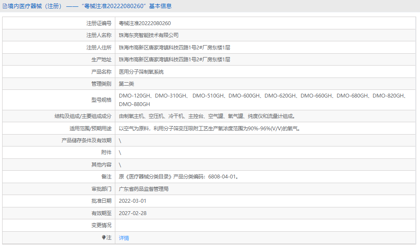Screen dimensions: 420x247
Task: Click the 有效期至 label
Action: coord(101,213)
